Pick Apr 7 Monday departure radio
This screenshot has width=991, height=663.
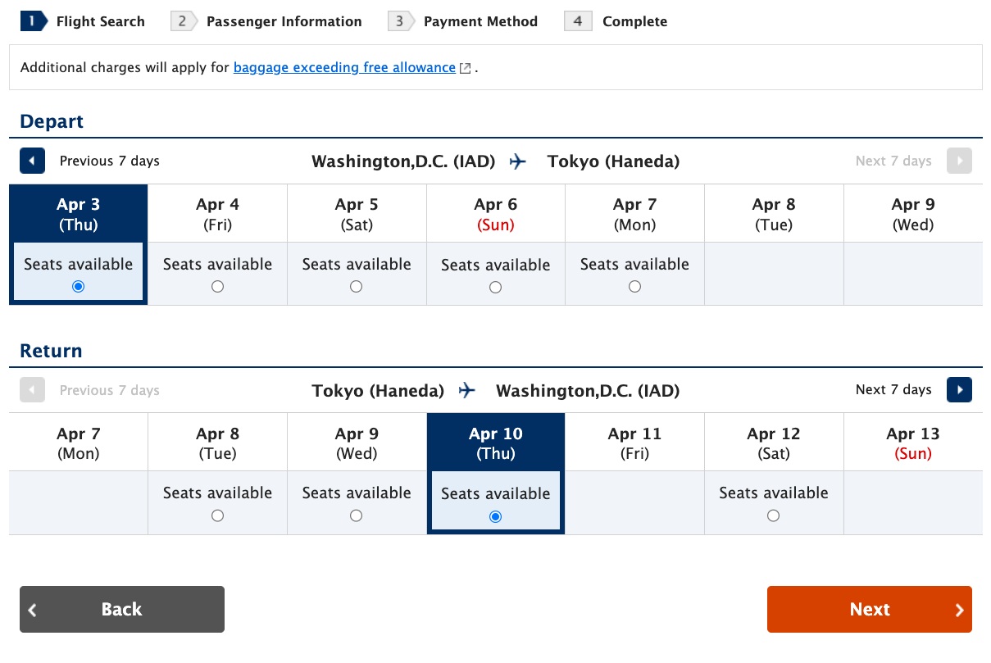pyautogui.click(x=634, y=287)
